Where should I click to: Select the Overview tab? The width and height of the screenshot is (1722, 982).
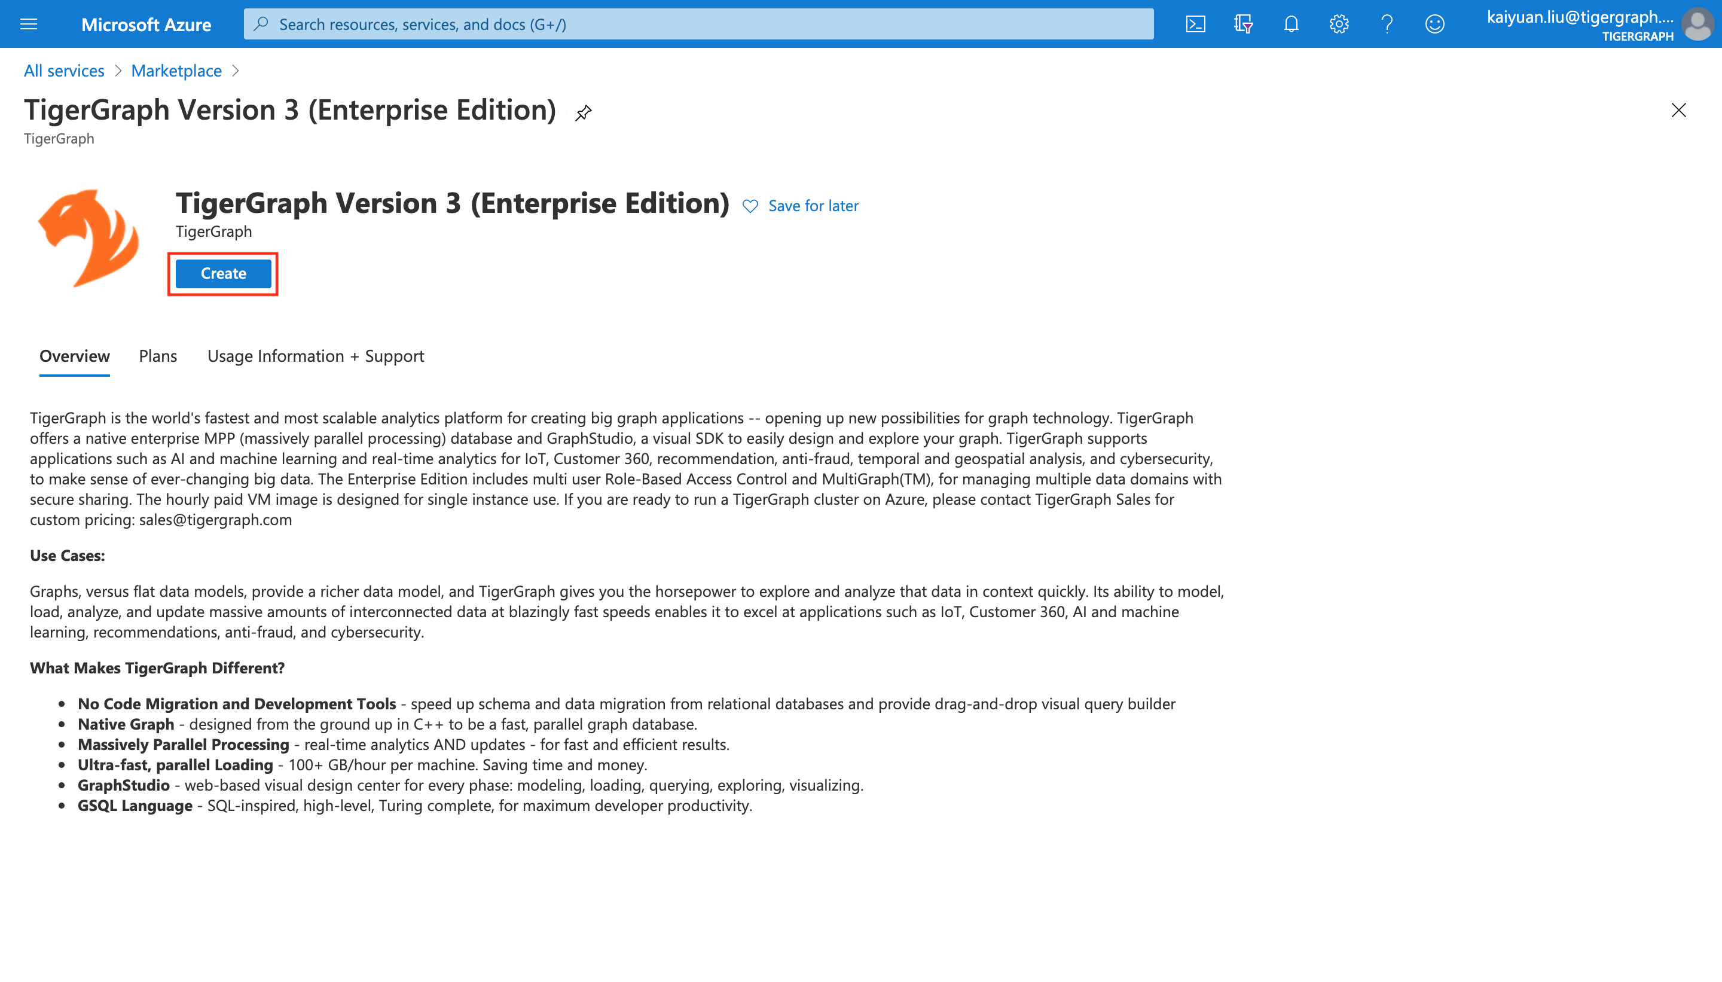click(x=75, y=356)
